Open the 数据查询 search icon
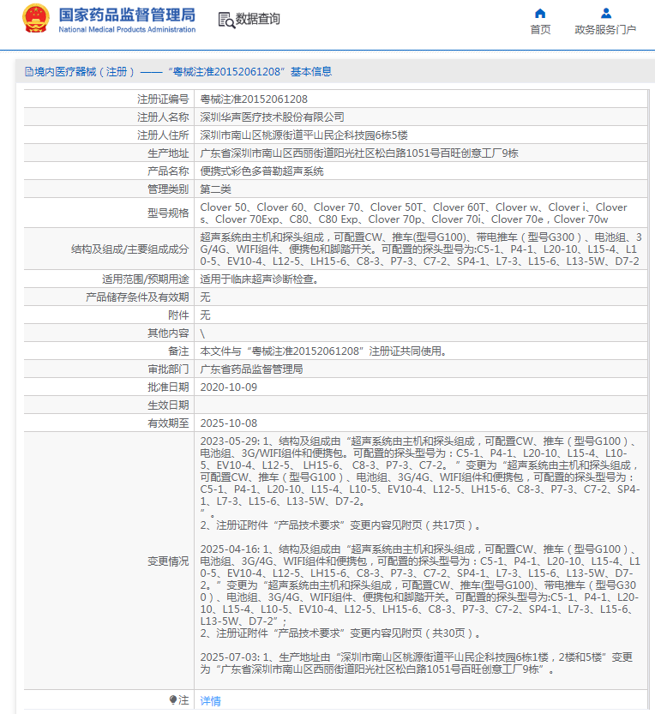655x714 pixels. click(226, 20)
